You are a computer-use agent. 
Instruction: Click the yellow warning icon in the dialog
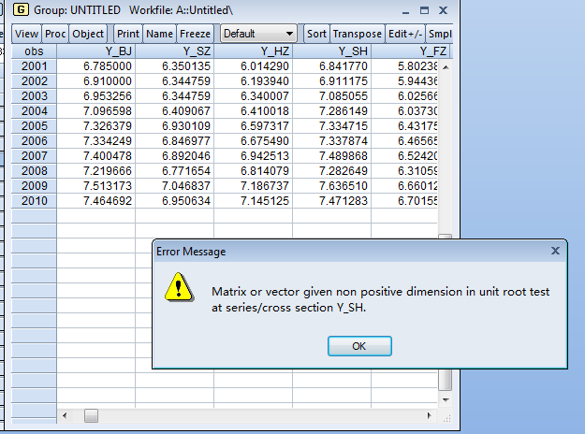[179, 287]
